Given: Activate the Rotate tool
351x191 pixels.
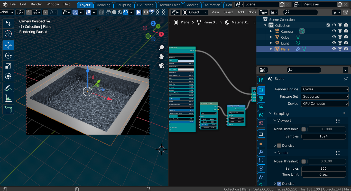Looking at the screenshot, I should [8, 56].
